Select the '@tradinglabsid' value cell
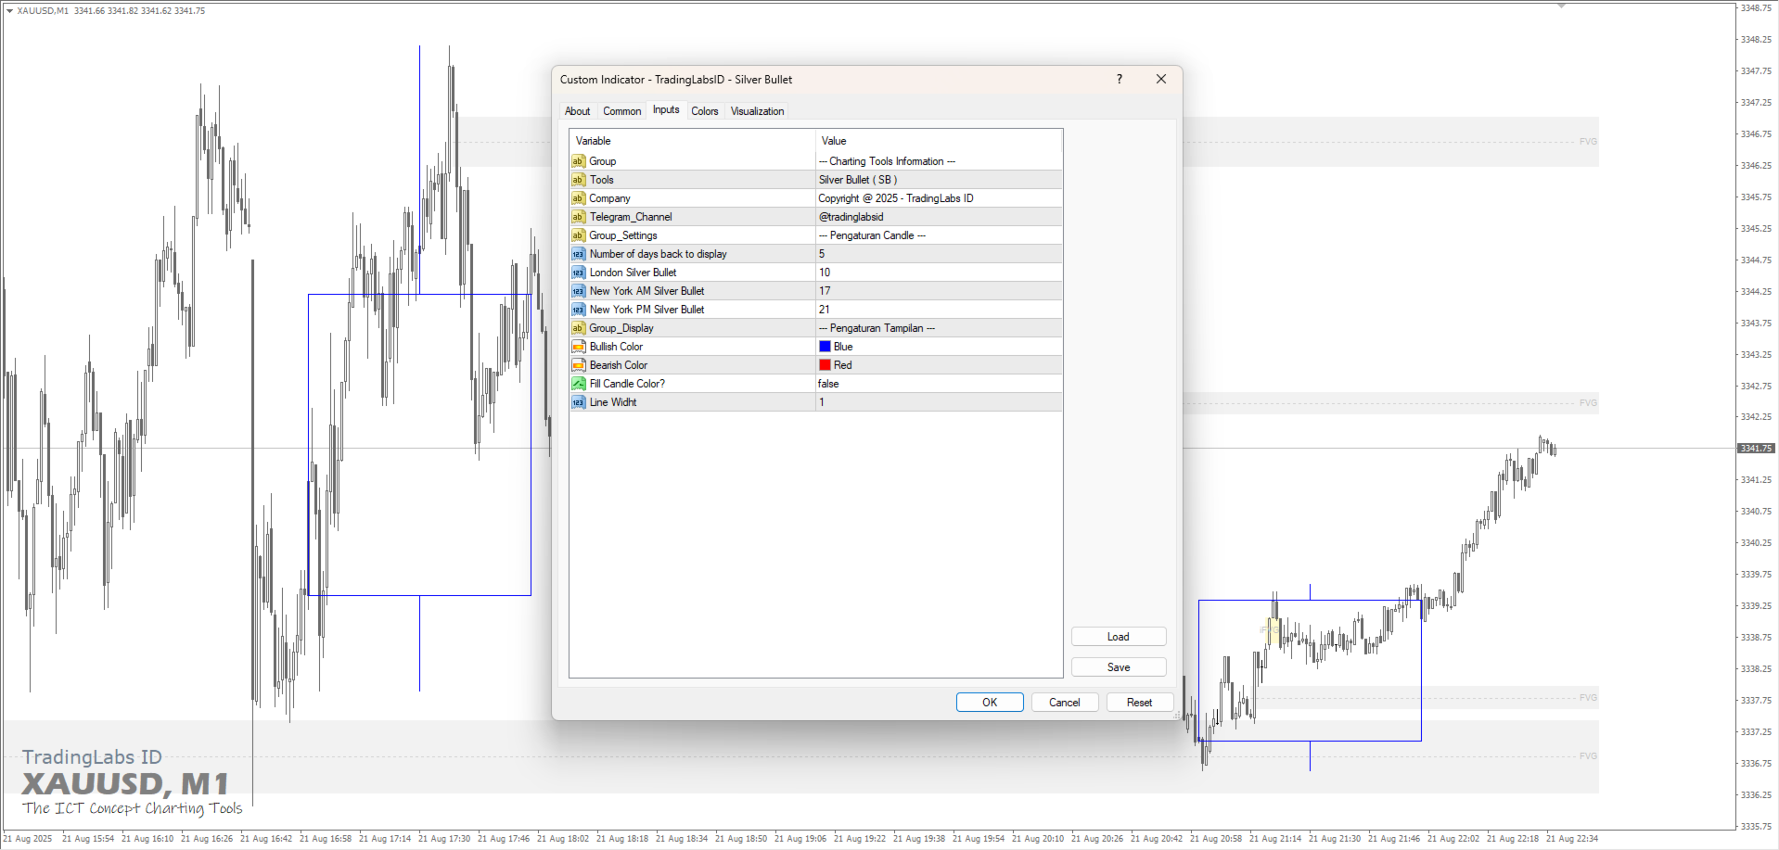Viewport: 1779px width, 850px height. coord(939,217)
